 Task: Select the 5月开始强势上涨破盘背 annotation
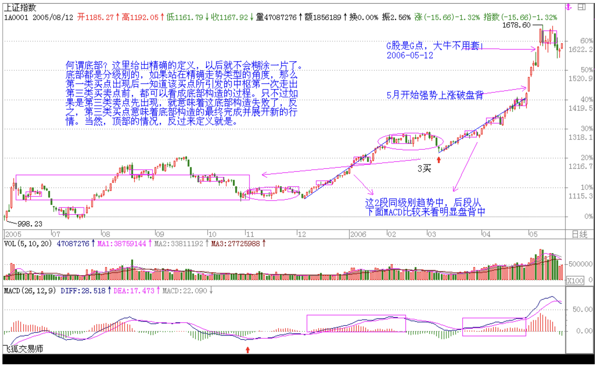tap(435, 95)
